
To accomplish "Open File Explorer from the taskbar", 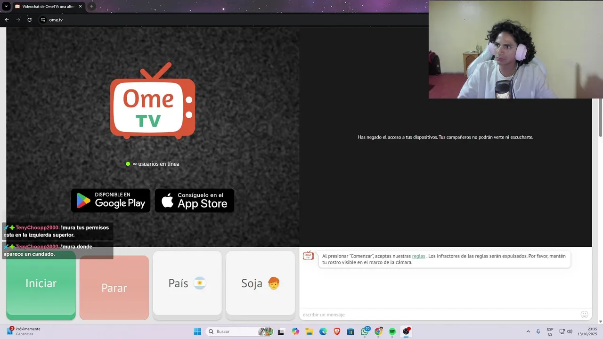I will pyautogui.click(x=309, y=331).
